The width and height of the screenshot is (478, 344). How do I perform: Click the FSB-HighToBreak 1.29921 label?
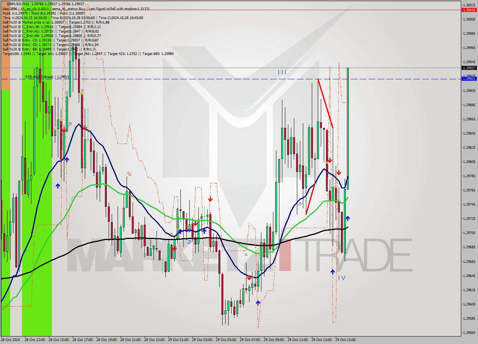(47, 77)
